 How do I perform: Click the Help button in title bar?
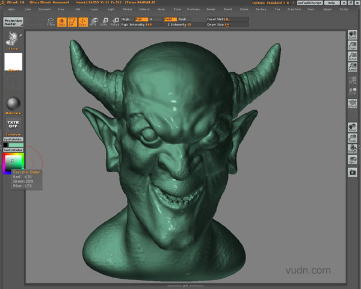332,3
